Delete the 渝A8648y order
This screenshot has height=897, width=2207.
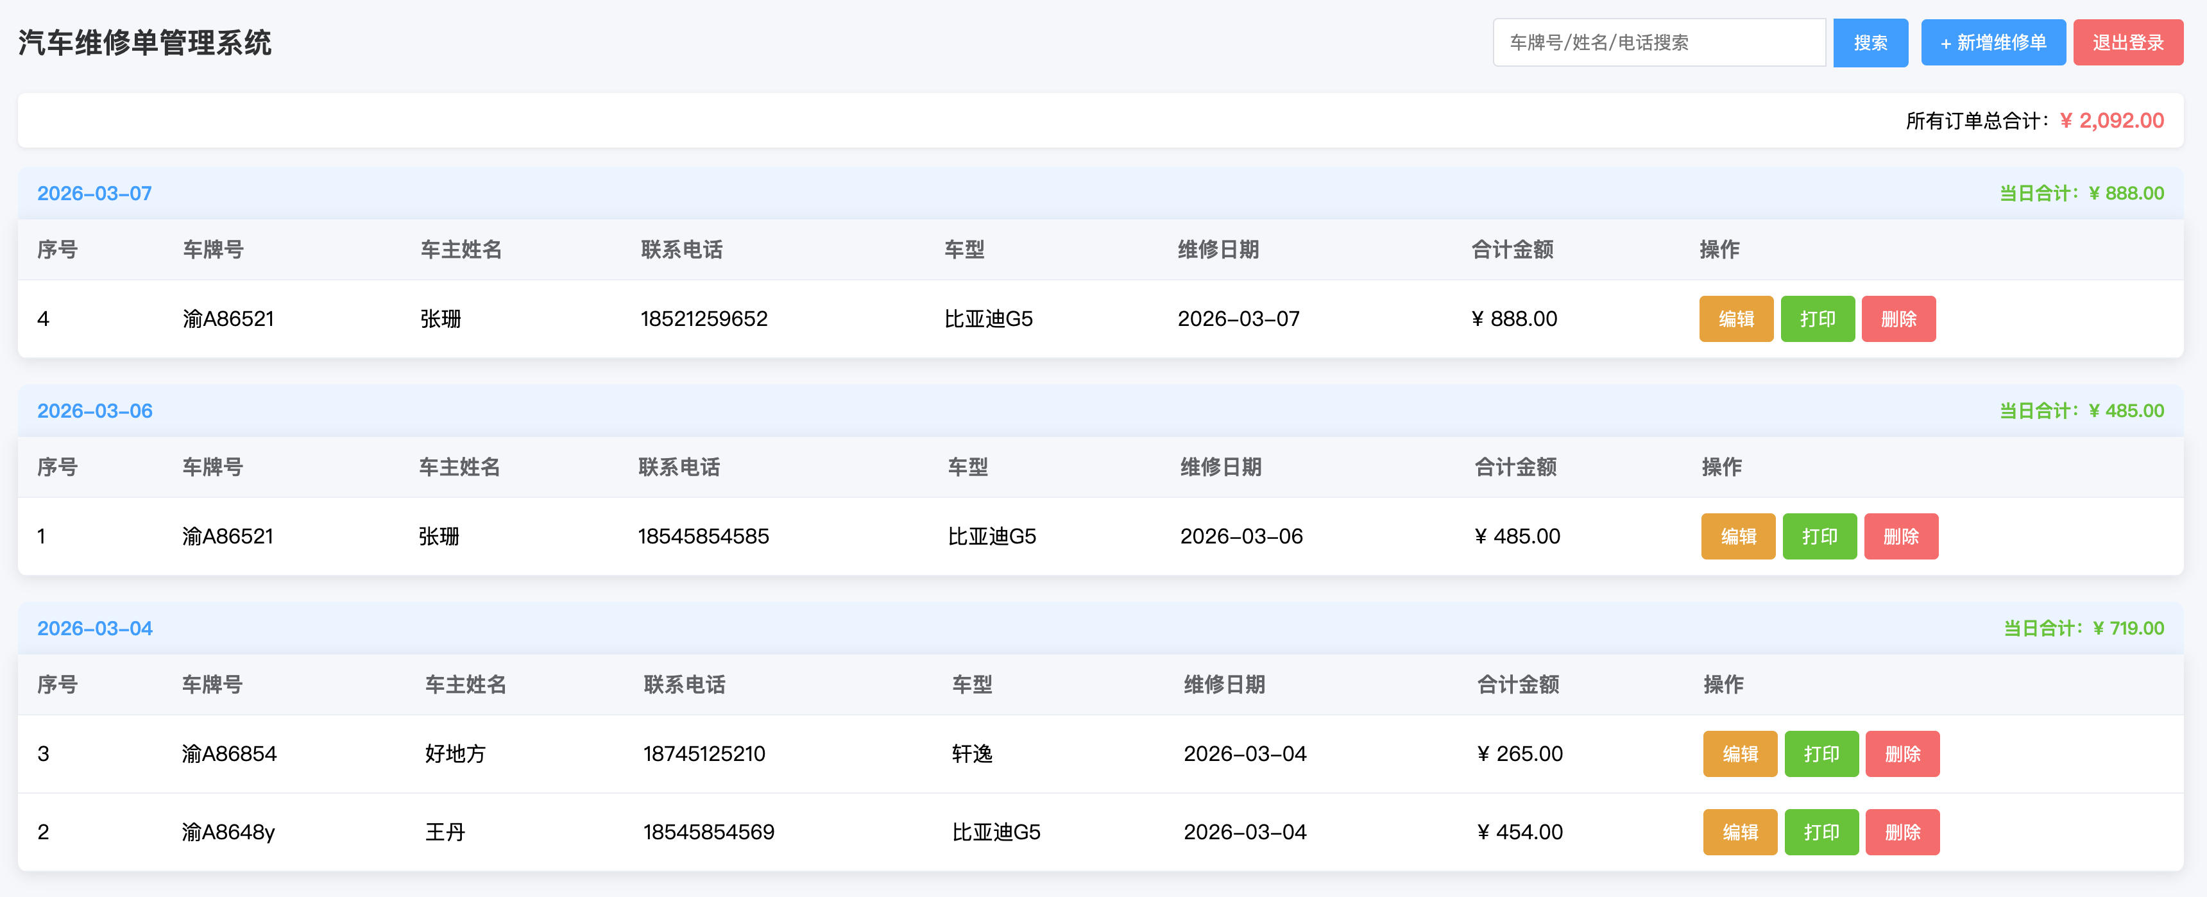click(x=1903, y=832)
